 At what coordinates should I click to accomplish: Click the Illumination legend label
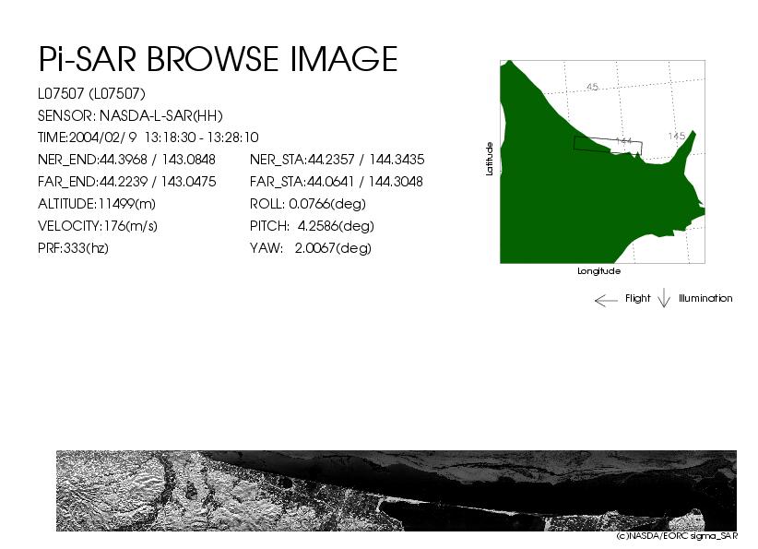tap(705, 298)
